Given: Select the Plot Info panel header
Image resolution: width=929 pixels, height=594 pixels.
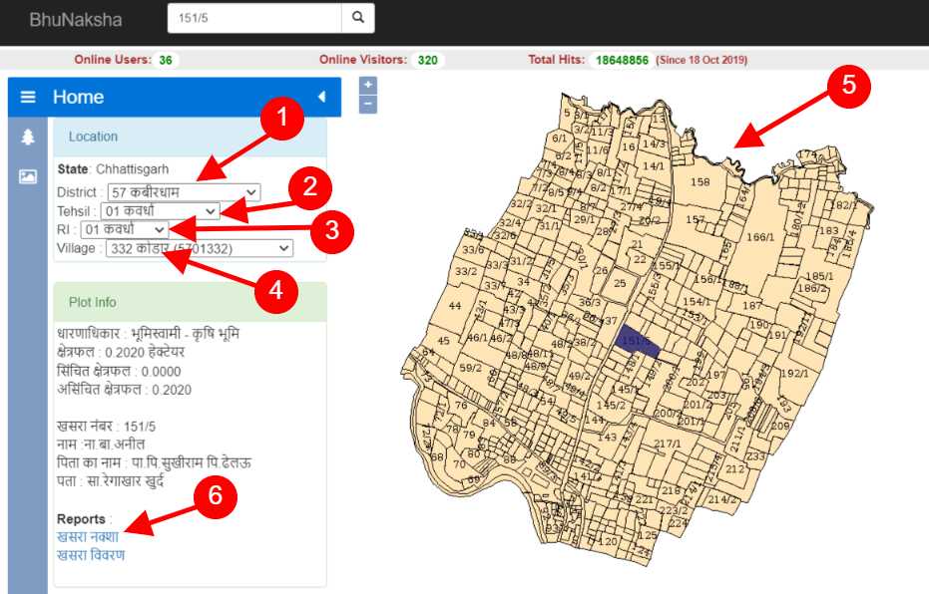Looking at the screenshot, I should click(191, 302).
